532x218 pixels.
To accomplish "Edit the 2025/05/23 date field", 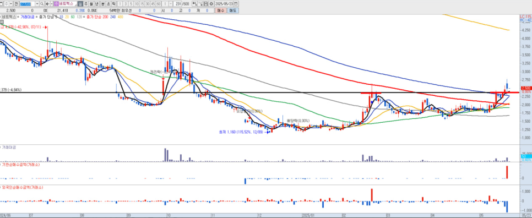I will point(224,4).
